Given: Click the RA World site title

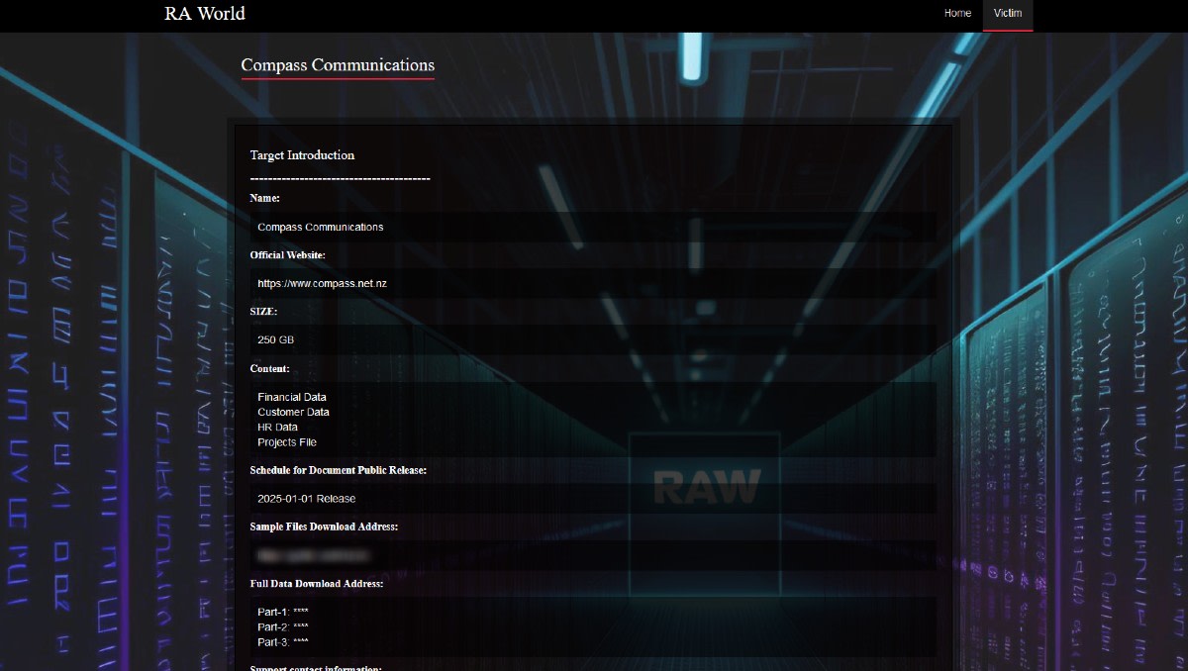Looking at the screenshot, I should coord(205,13).
